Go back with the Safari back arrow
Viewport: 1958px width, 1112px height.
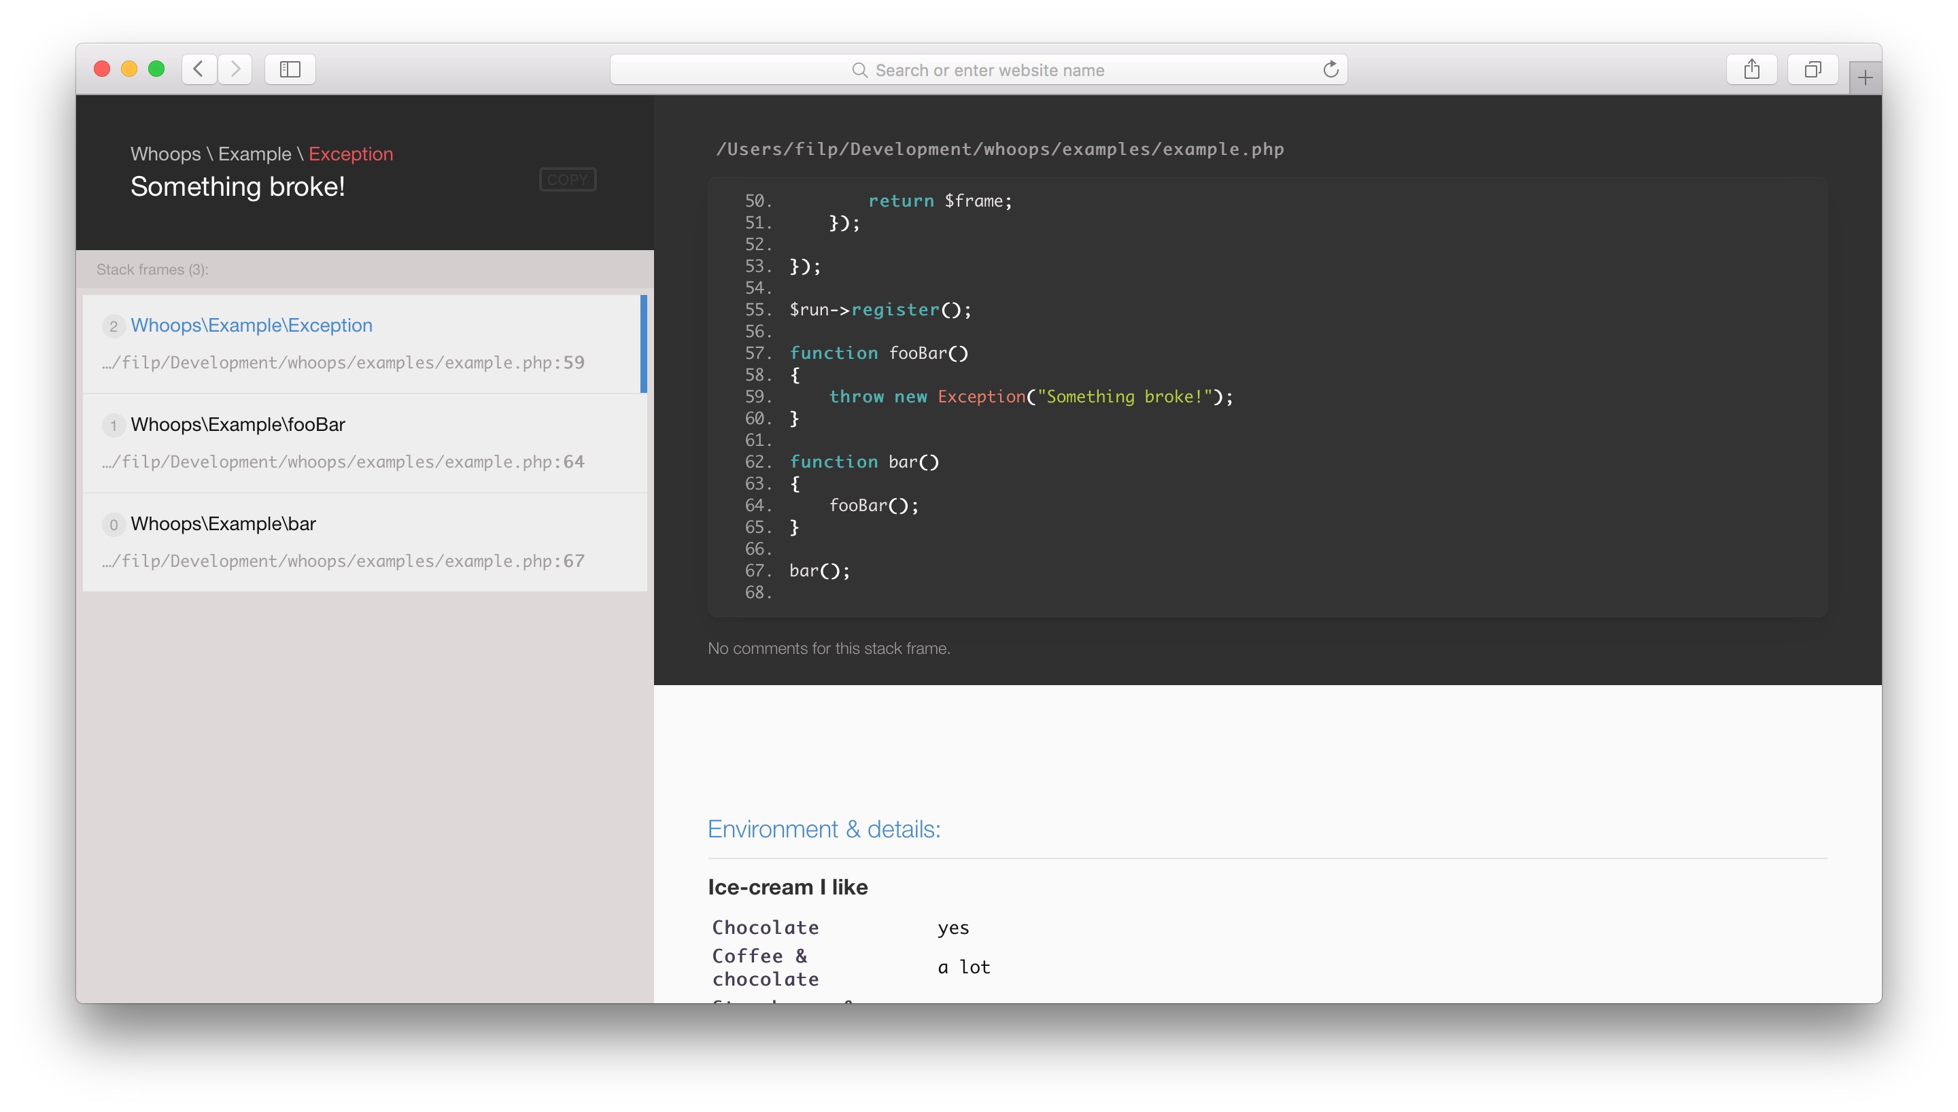[199, 69]
